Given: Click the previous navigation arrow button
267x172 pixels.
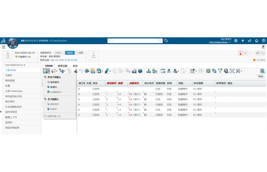Looking at the screenshot, I should pos(246,53).
